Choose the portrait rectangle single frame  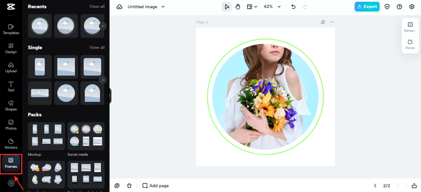40,67
